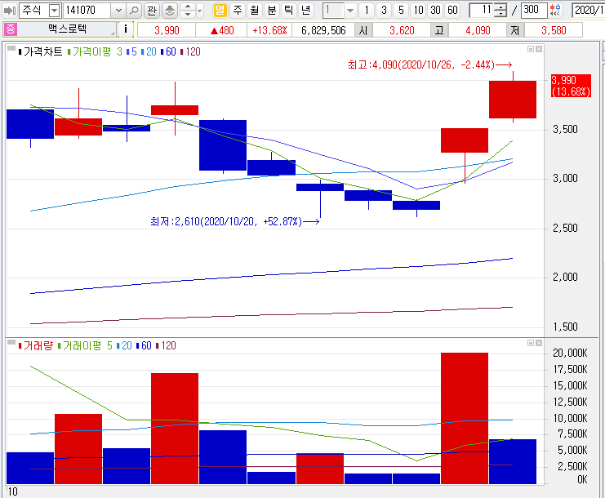Toggle the 120-day price moving average legend

click(x=190, y=51)
